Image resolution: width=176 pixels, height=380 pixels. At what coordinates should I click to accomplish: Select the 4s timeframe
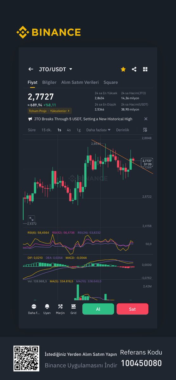tap(69, 130)
